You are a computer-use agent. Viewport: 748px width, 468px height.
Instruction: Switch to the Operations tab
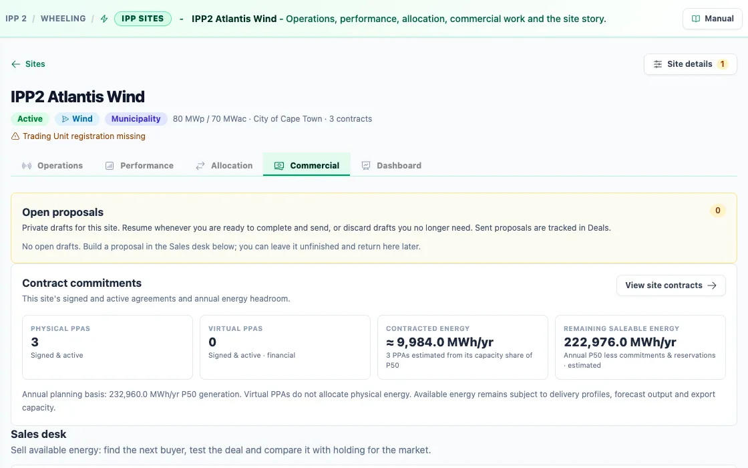53,165
